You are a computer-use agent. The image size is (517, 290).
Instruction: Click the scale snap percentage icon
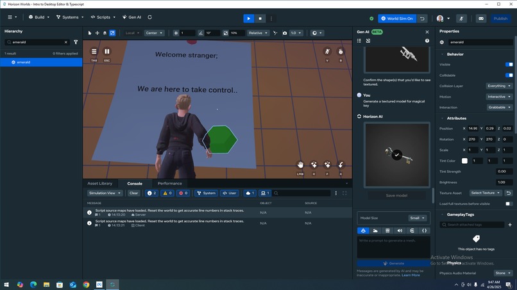(x=226, y=33)
